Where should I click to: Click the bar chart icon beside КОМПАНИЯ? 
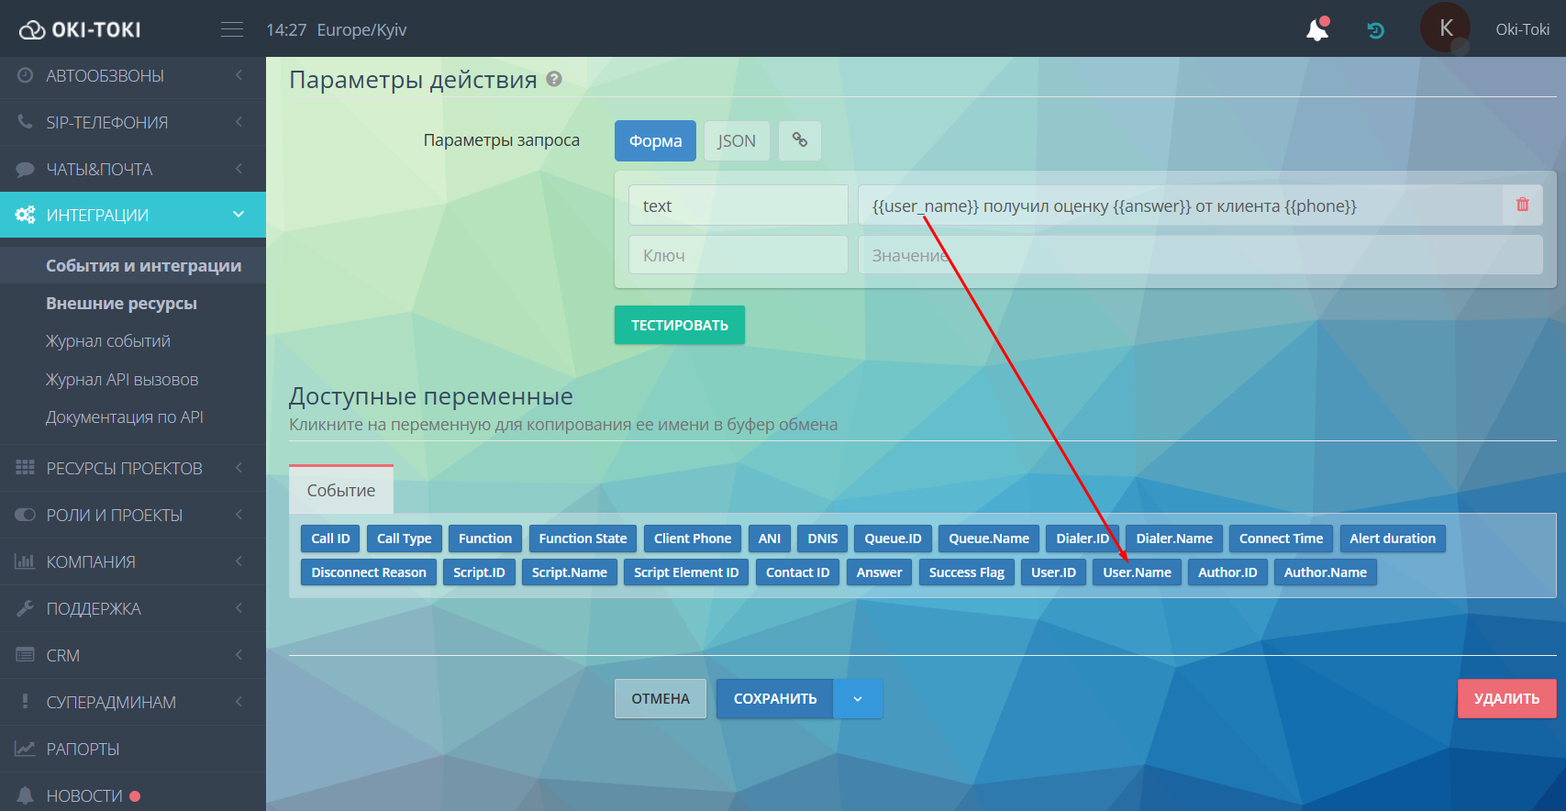[25, 561]
